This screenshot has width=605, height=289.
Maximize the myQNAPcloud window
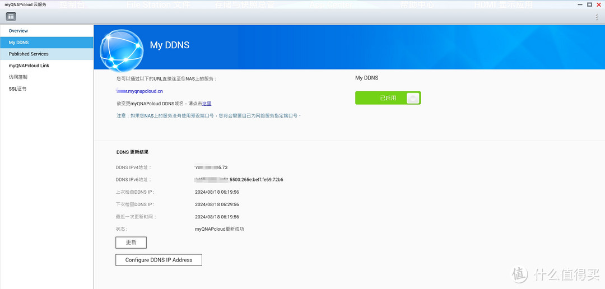pos(589,4)
